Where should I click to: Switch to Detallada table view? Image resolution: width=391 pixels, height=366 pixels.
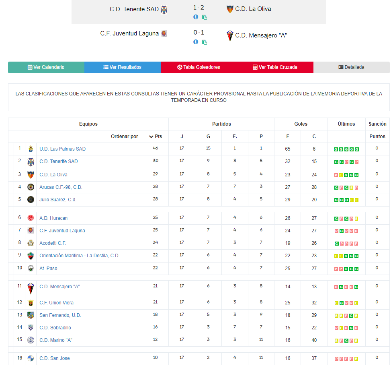coord(351,67)
